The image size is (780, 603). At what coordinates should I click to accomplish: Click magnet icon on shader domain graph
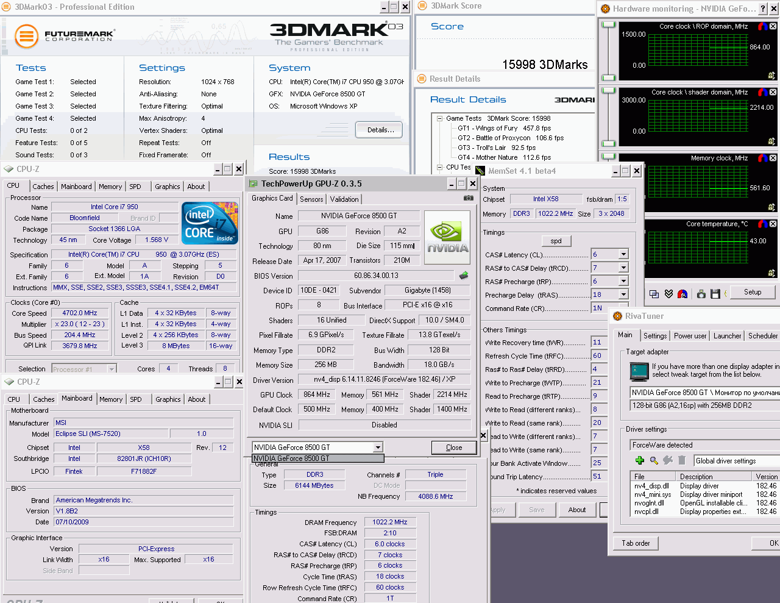[762, 92]
